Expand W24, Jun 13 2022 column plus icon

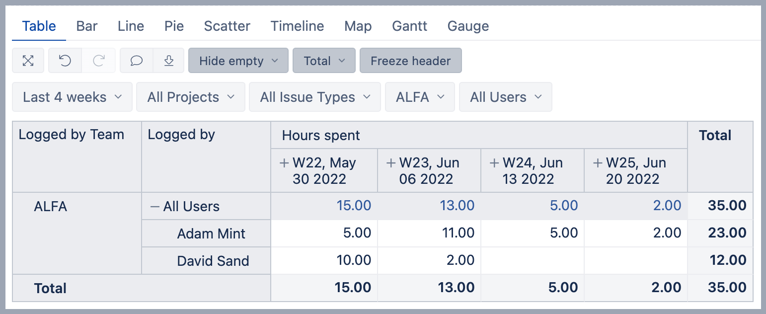495,163
